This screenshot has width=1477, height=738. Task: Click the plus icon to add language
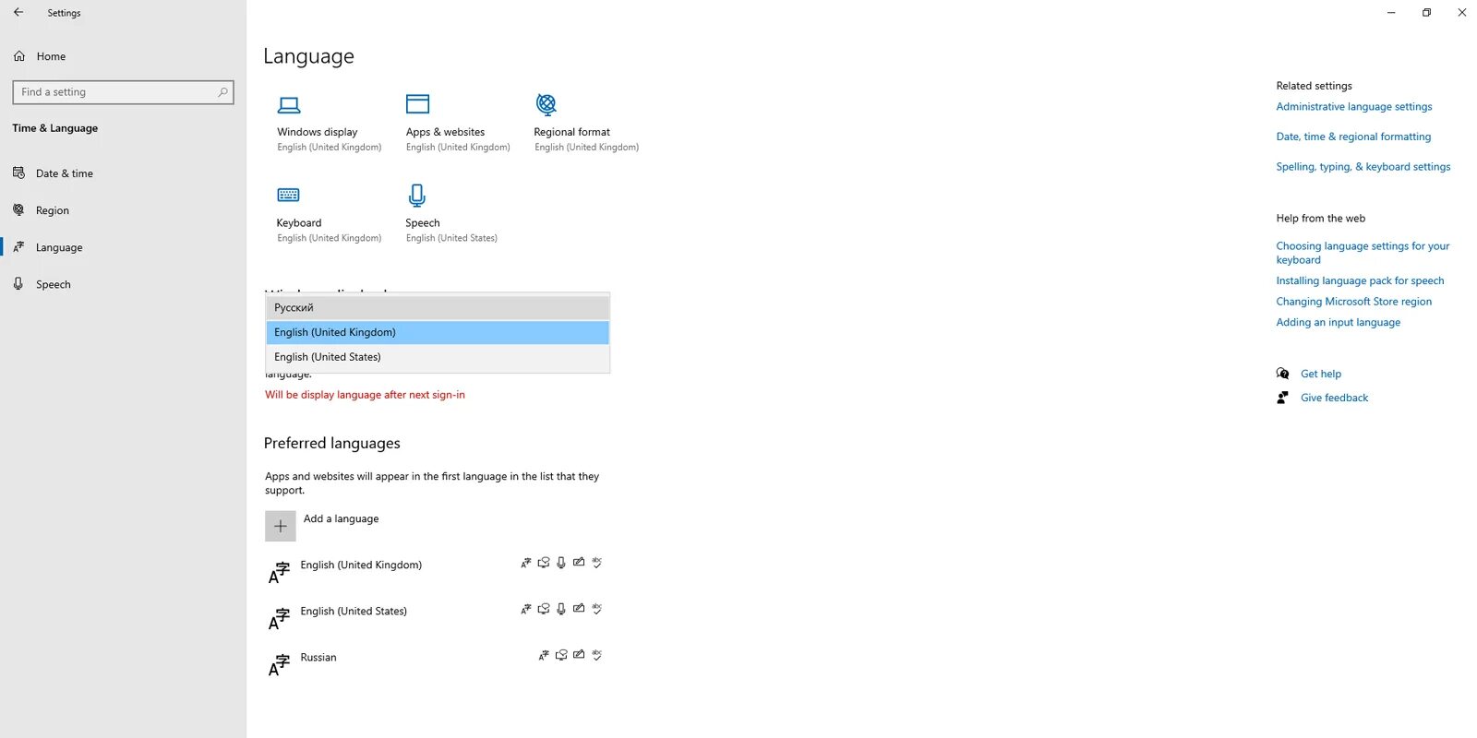[281, 526]
